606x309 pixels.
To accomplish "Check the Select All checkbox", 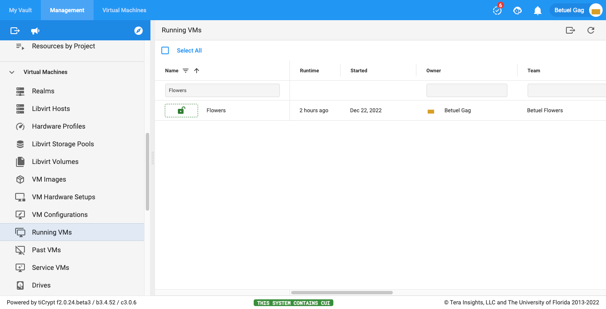I will [x=165, y=50].
